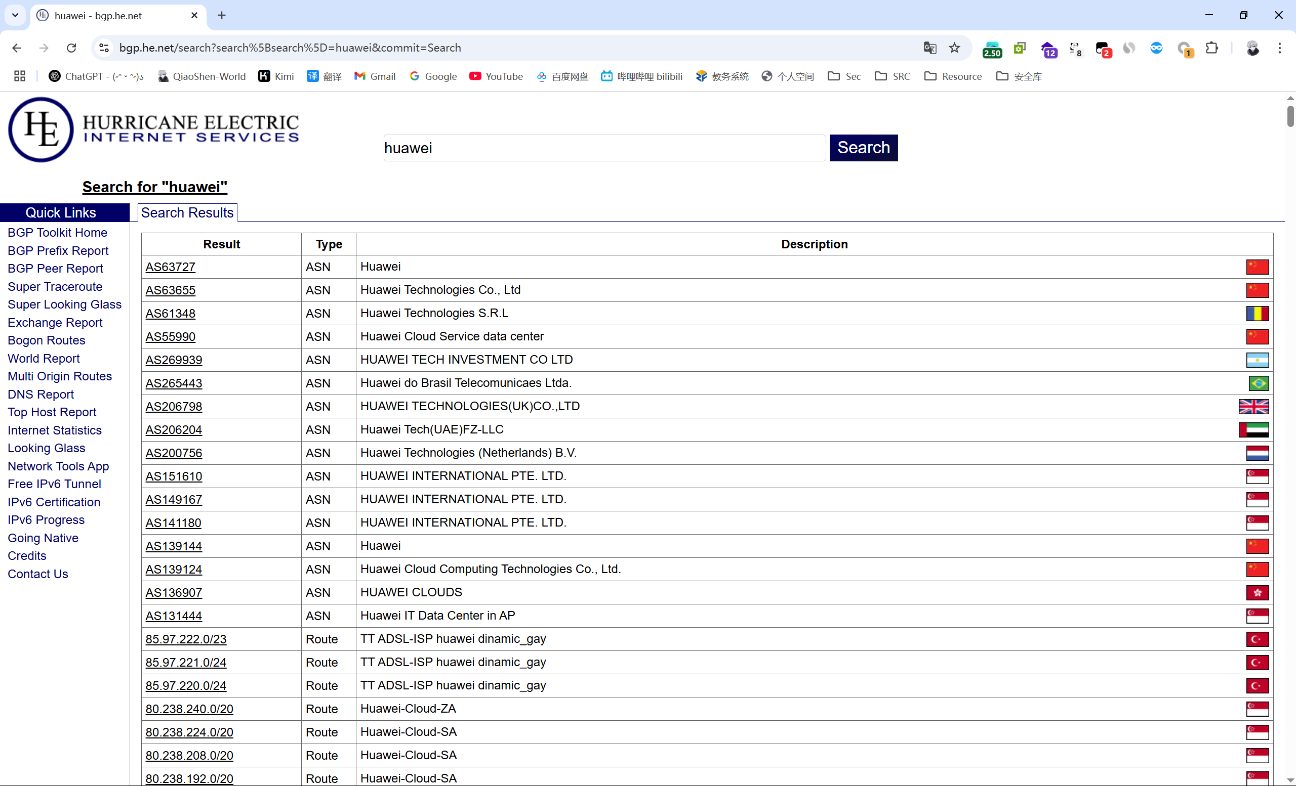Open the Resource bookmarks folder
Screen dimensions: 1296x786
(953, 76)
